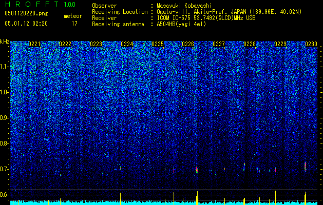
Task: Click the 0.6 frequency axis label
Action: point(5,195)
